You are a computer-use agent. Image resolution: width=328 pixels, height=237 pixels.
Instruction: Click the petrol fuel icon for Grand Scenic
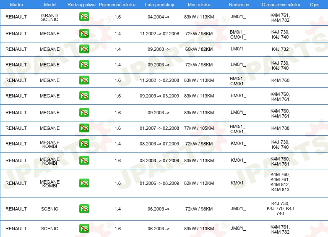84,17
